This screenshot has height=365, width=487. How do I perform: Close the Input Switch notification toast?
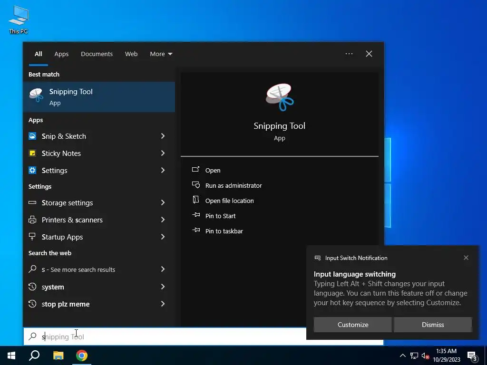click(x=466, y=258)
